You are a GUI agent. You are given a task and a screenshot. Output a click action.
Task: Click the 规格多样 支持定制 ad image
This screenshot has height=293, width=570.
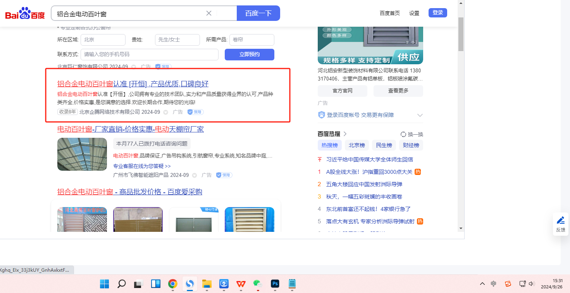[370, 45]
